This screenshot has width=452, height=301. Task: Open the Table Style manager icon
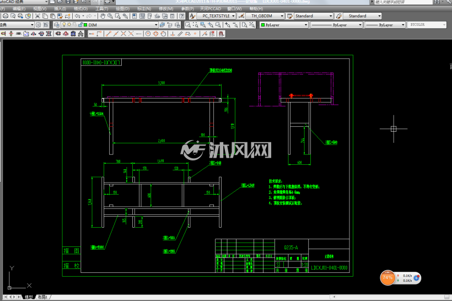[290, 16]
